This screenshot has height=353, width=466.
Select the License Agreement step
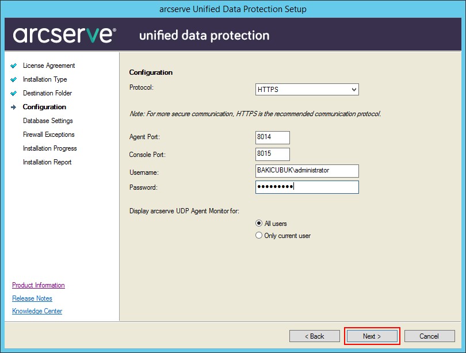(x=49, y=66)
